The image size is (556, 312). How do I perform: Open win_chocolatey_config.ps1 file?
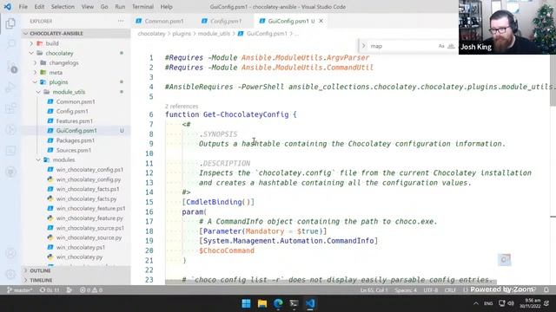76,170
